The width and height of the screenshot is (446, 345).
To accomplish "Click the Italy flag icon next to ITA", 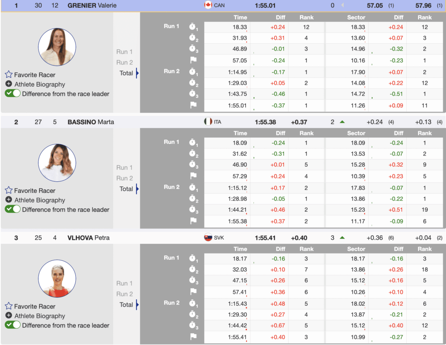I will (208, 122).
